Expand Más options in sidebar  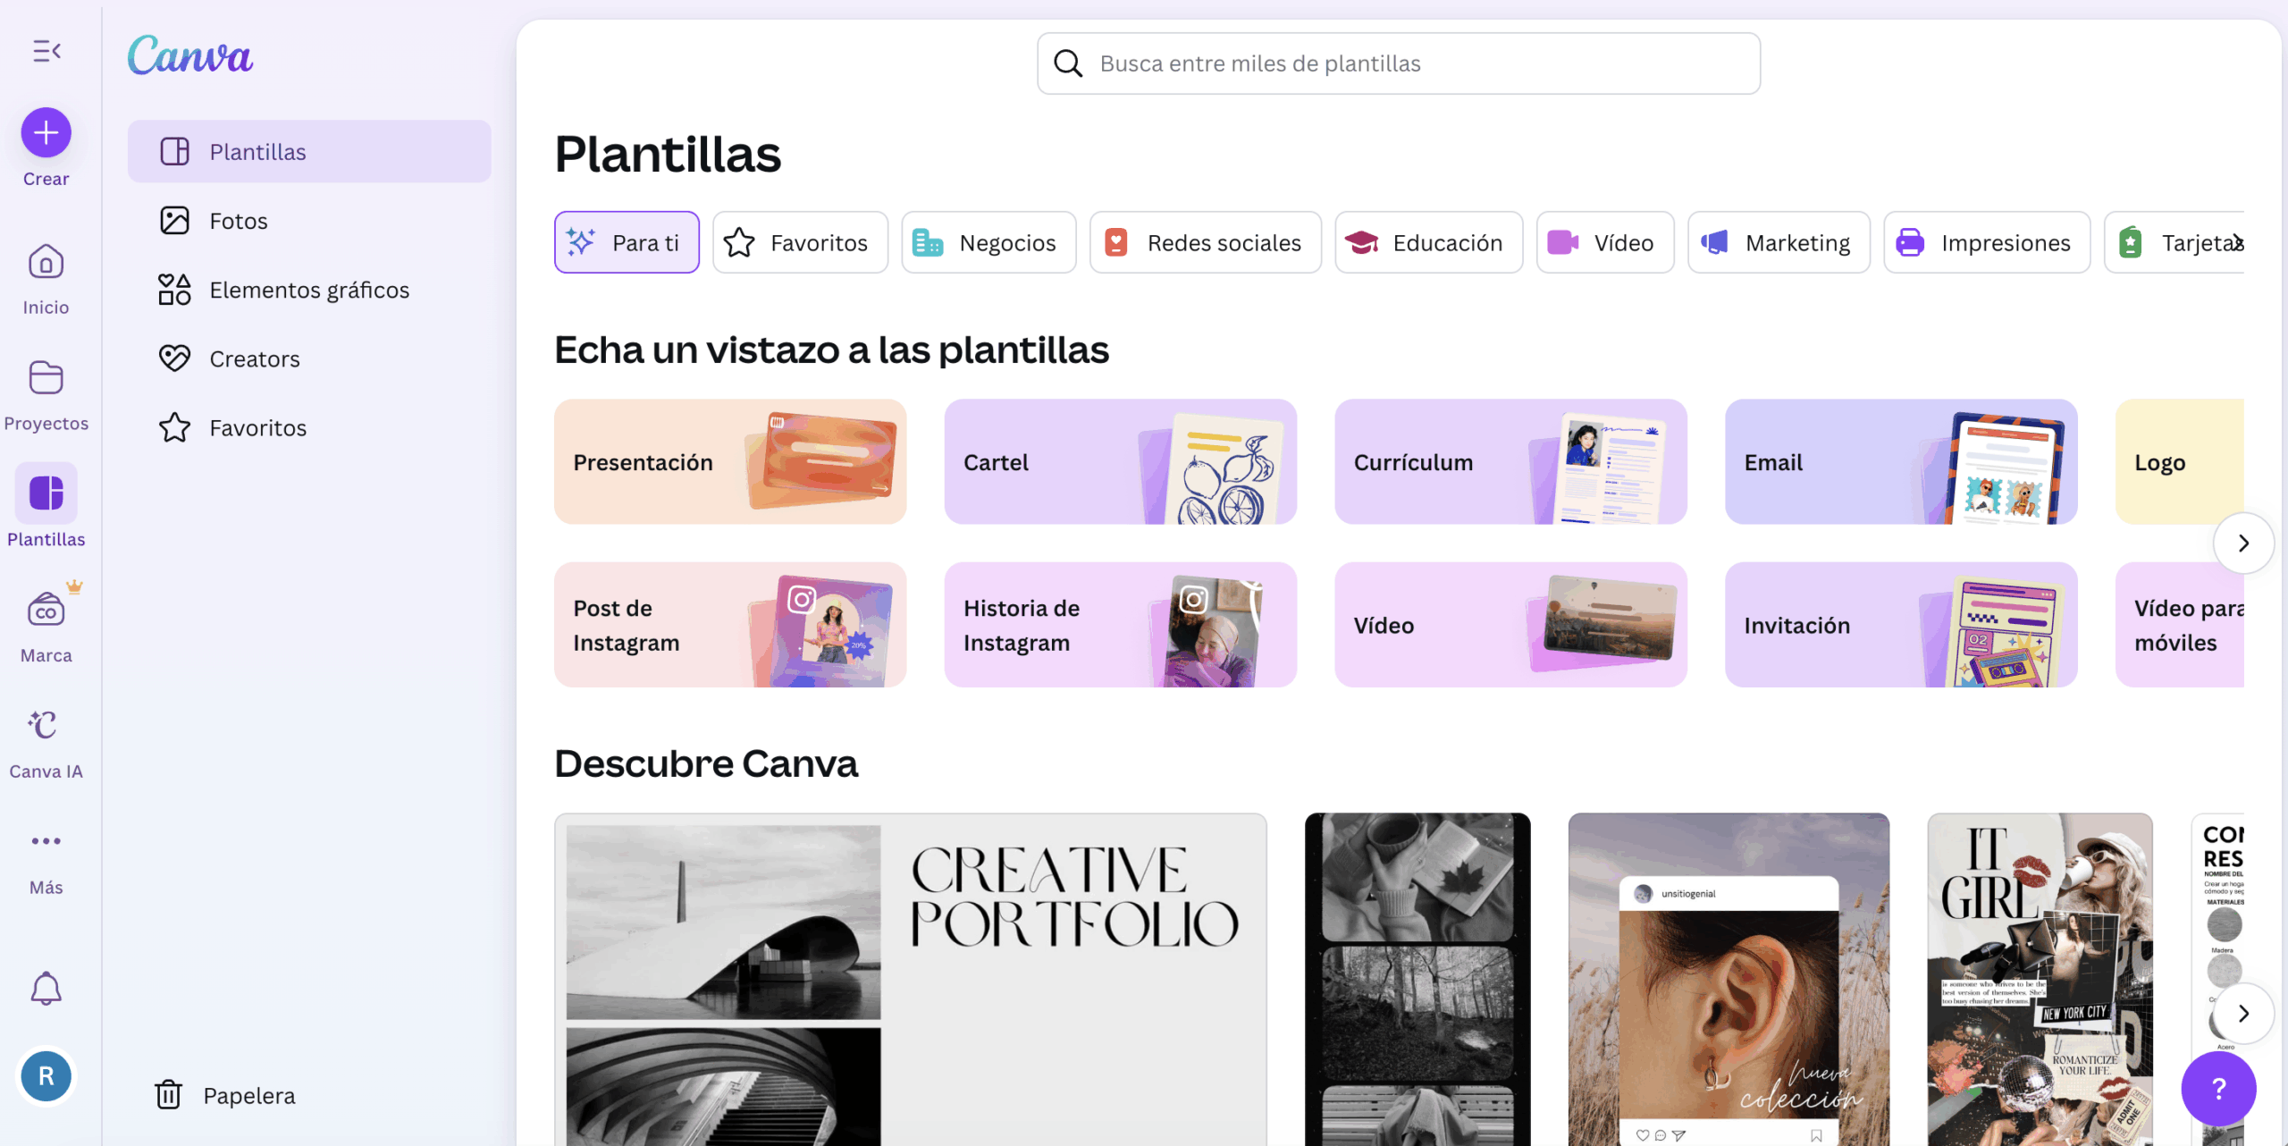coord(46,842)
